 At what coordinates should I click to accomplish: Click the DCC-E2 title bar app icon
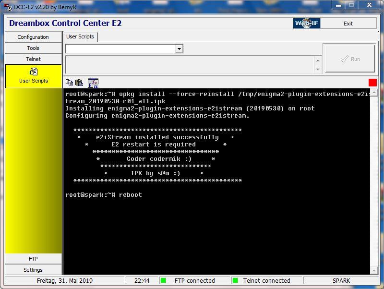8,7
